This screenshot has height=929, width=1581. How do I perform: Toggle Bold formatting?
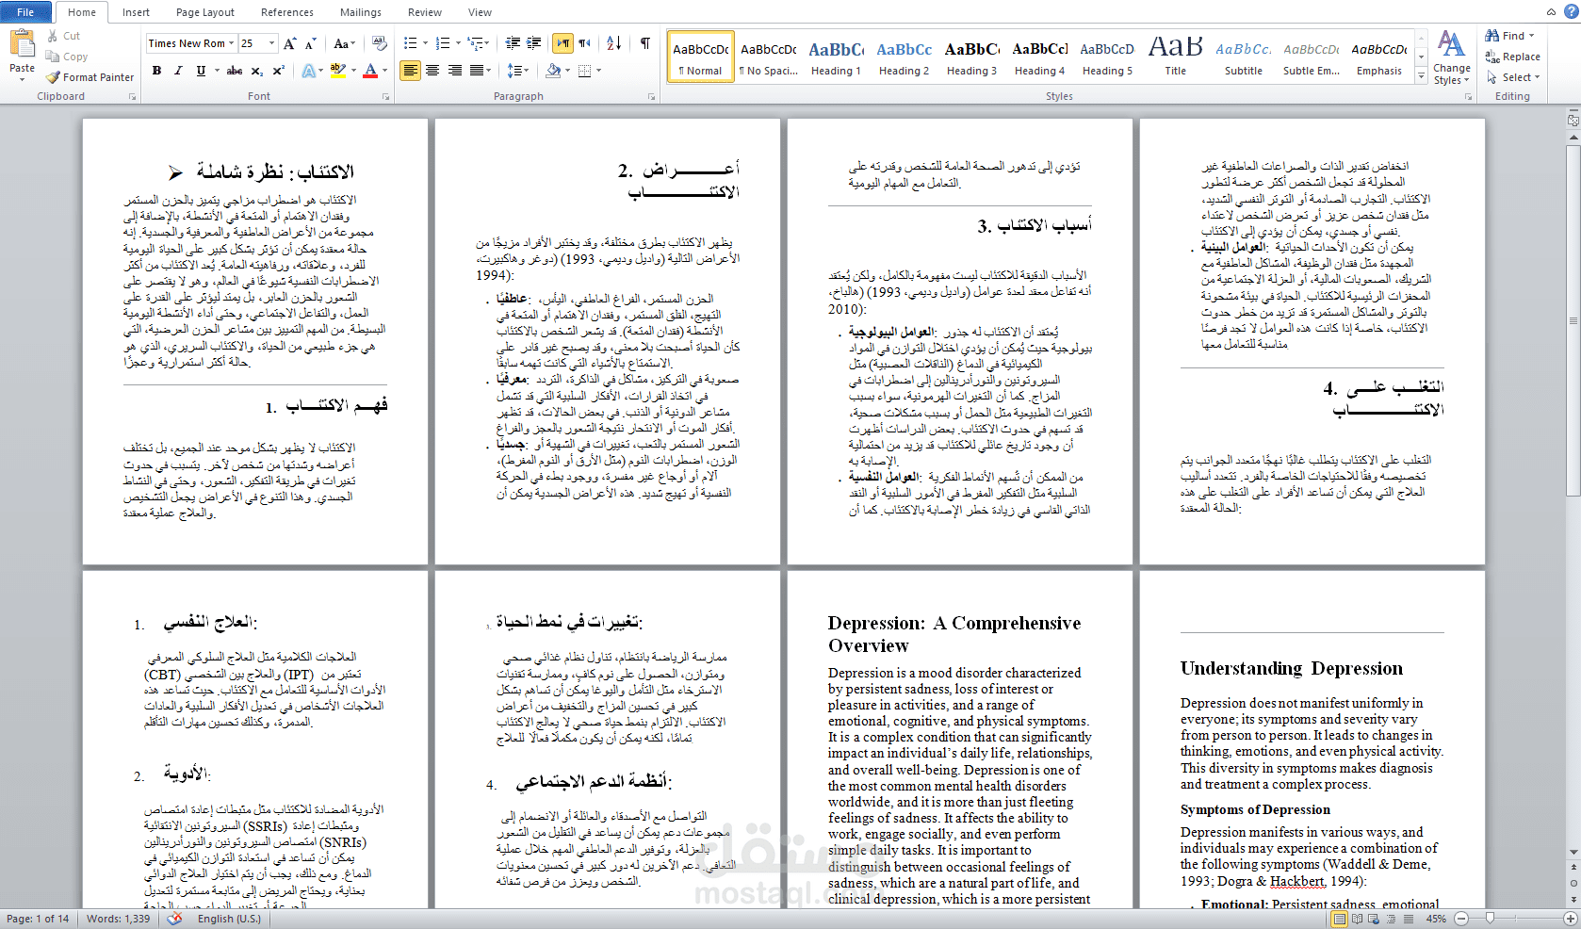click(156, 71)
